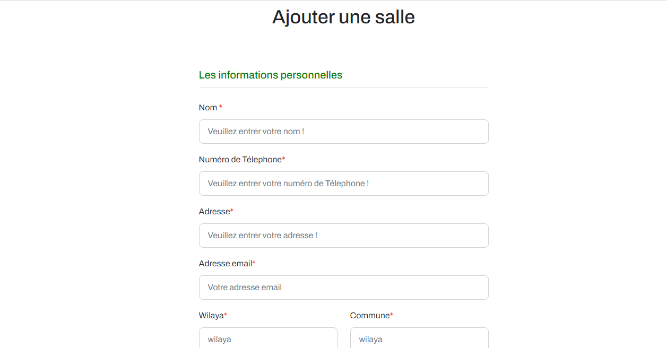The height and width of the screenshot is (348, 667).
Task: Click the required asterisk after Numéro de Télephone
Action: coord(284,159)
